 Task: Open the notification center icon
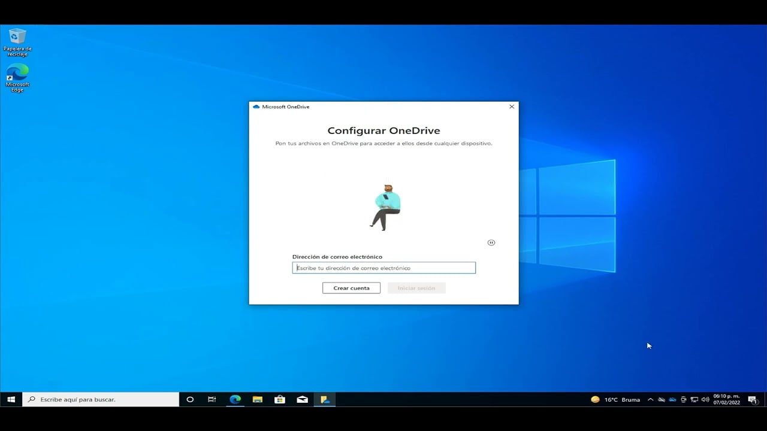pos(753,399)
